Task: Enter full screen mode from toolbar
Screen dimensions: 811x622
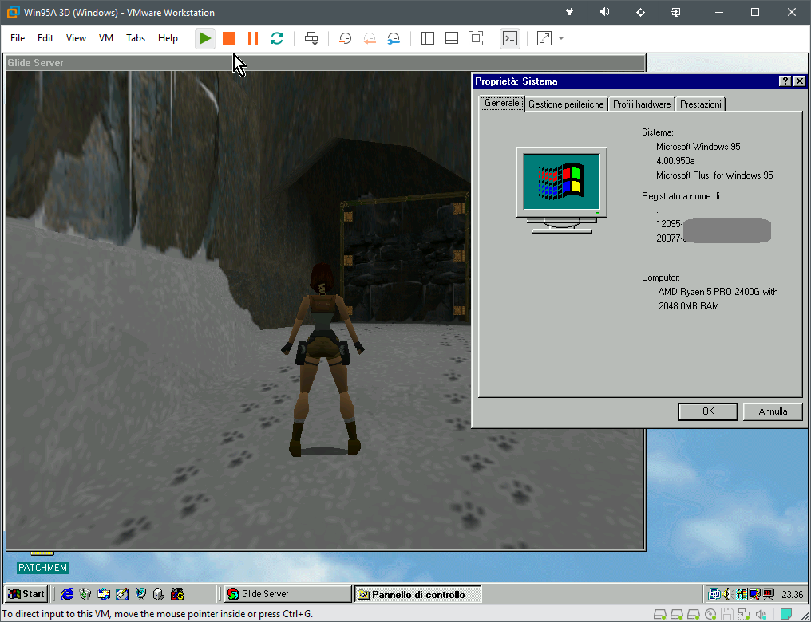Action: coord(476,38)
